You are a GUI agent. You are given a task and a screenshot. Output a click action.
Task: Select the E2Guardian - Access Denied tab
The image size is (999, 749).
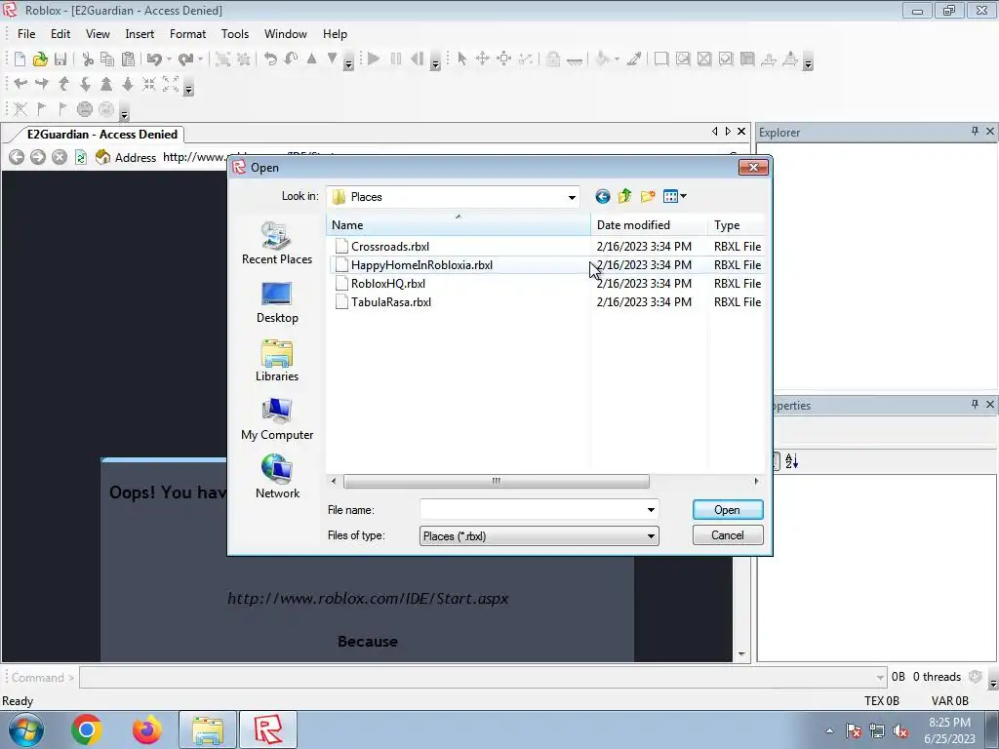pyautogui.click(x=101, y=135)
